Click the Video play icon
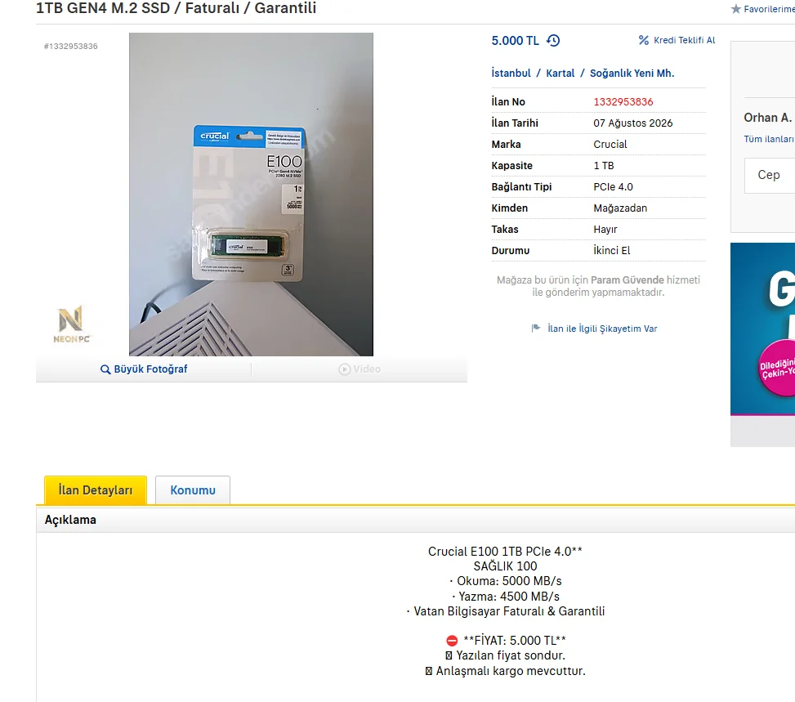 [344, 369]
